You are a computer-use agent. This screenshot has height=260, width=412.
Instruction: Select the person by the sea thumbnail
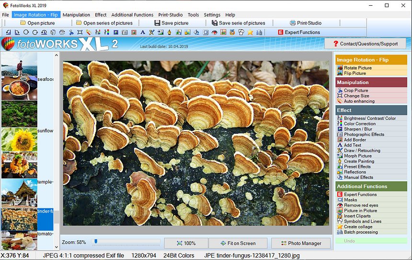(x=19, y=64)
